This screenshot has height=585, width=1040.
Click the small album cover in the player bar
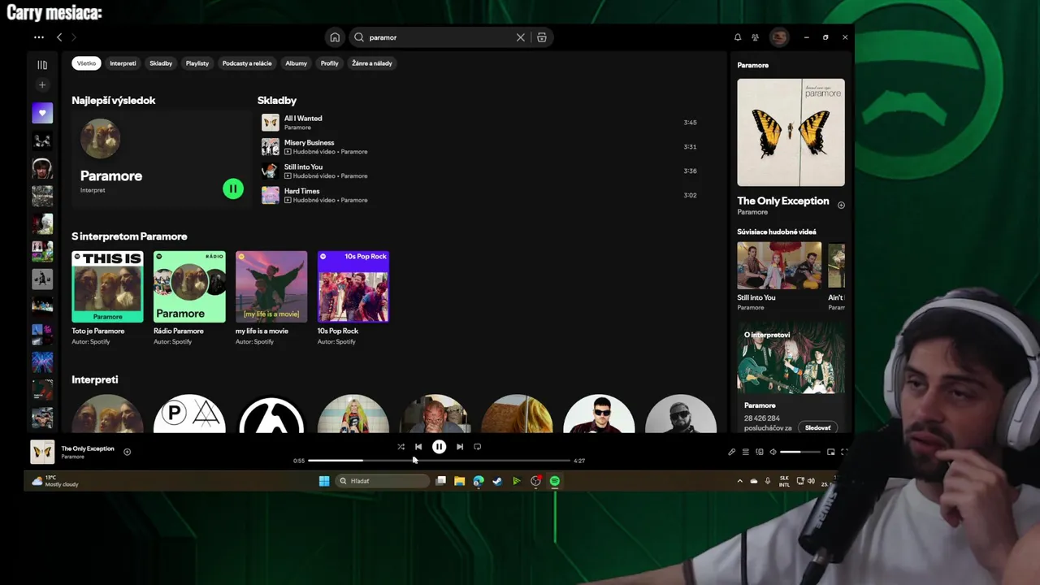(42, 452)
